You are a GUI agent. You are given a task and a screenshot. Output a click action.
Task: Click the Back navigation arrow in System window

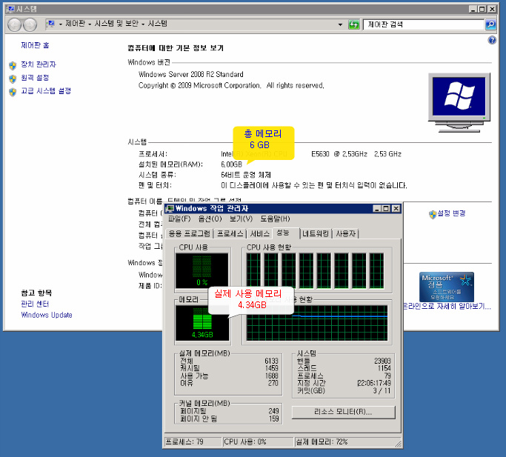click(14, 25)
